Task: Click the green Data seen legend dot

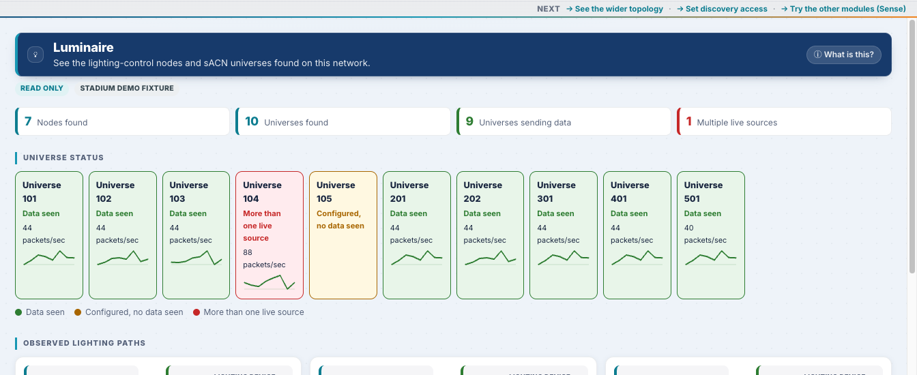Action: (x=18, y=312)
